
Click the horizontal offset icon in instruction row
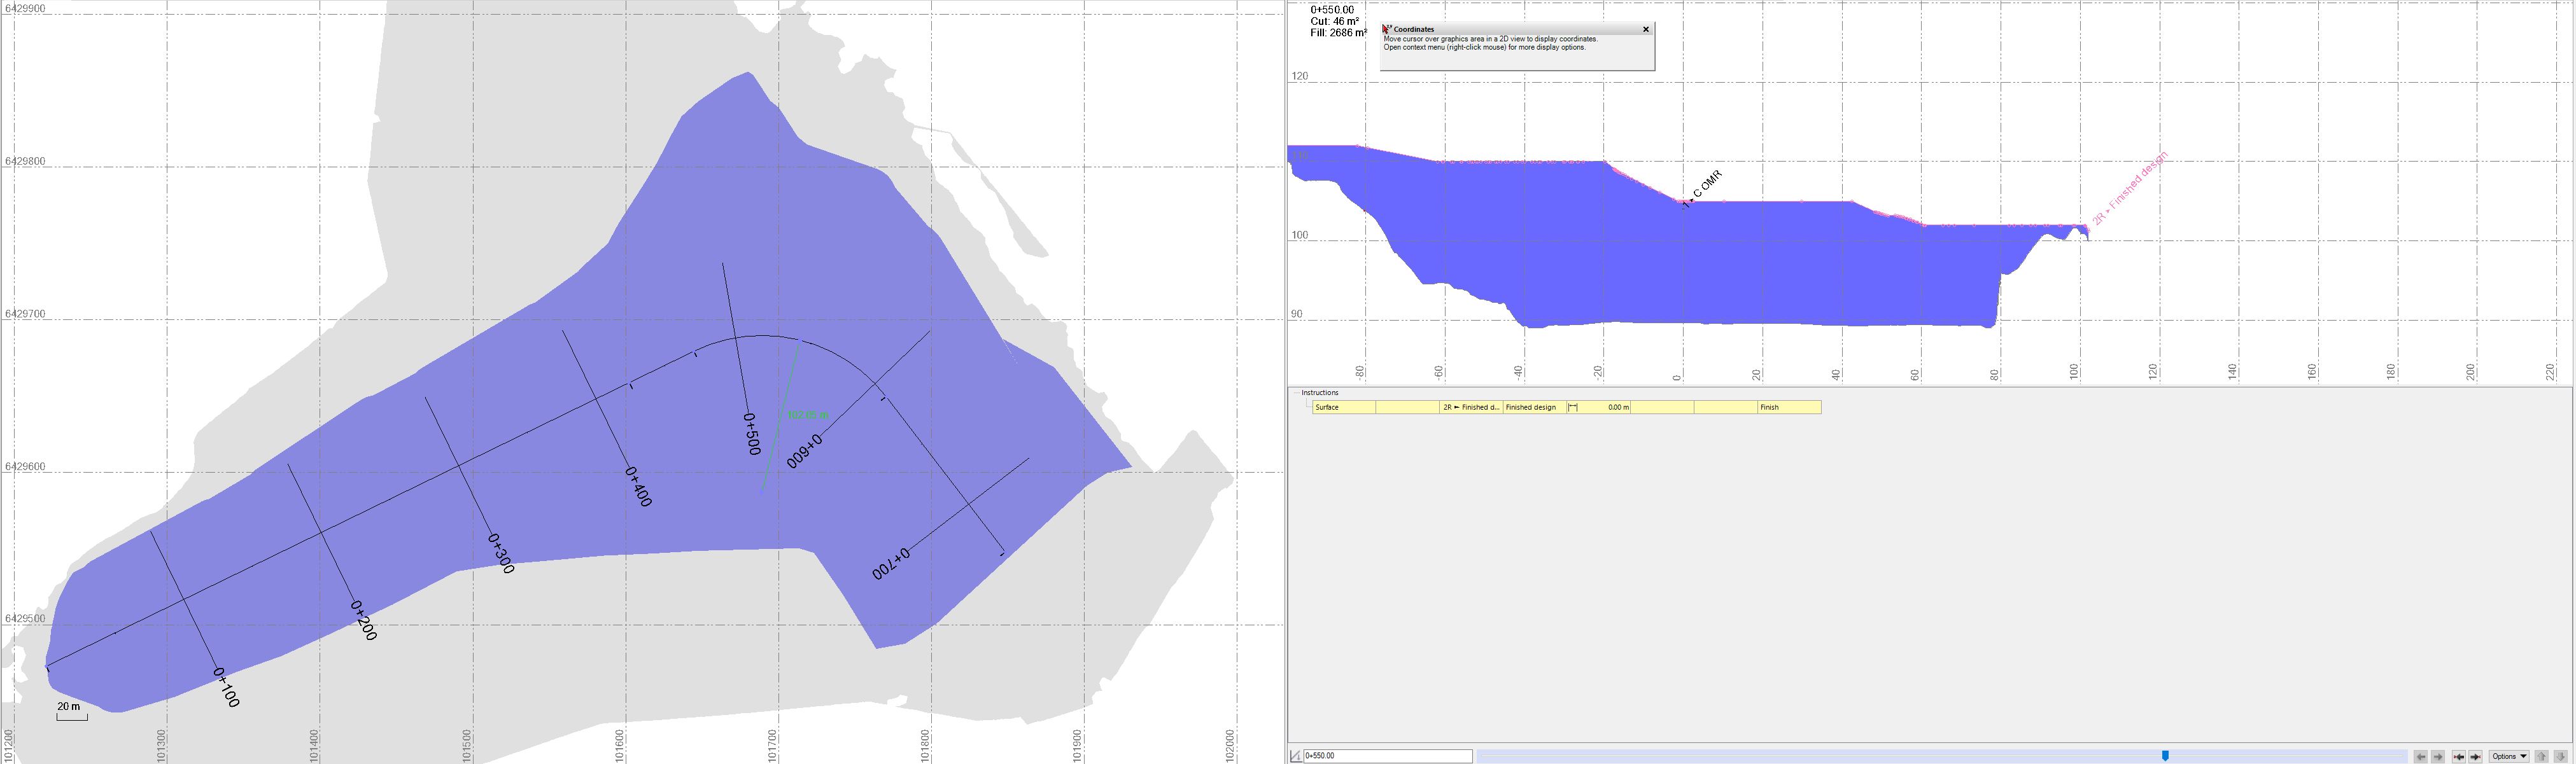point(1573,407)
